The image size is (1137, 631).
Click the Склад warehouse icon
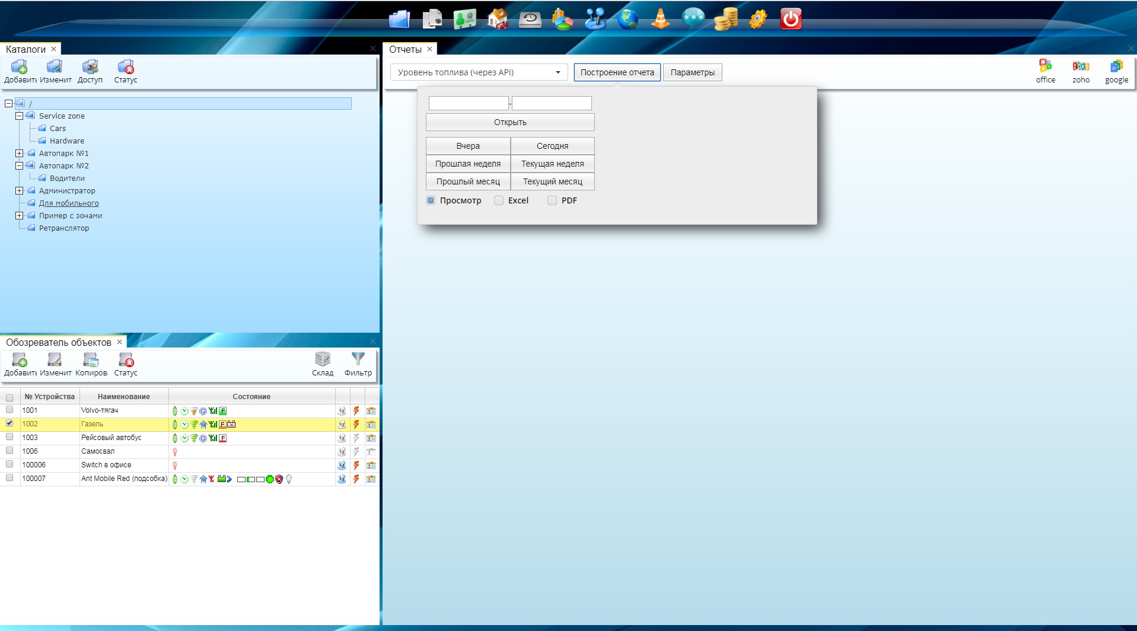tap(323, 364)
